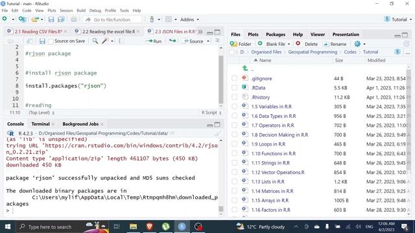This screenshot has width=415, height=233.
Task: Open the 1.10 Functions in R.R file
Action: 274,153
